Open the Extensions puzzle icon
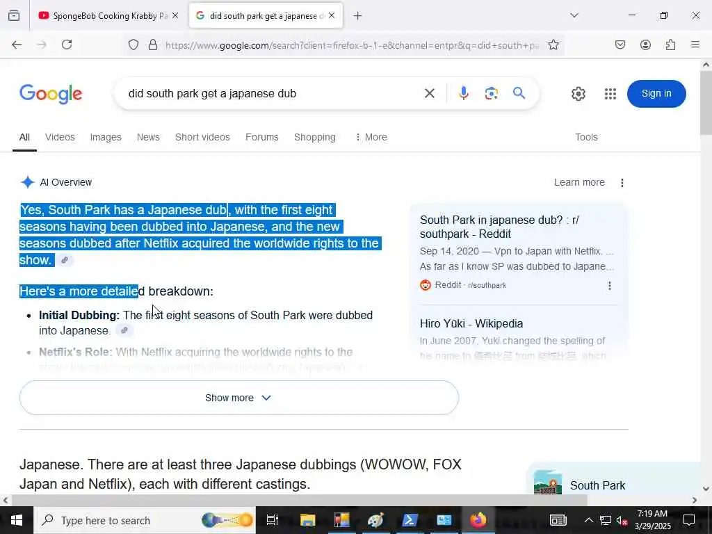This screenshot has width=712, height=534. (x=670, y=44)
